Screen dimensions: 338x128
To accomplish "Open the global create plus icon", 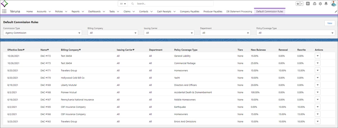I will (x=308, y=4).
